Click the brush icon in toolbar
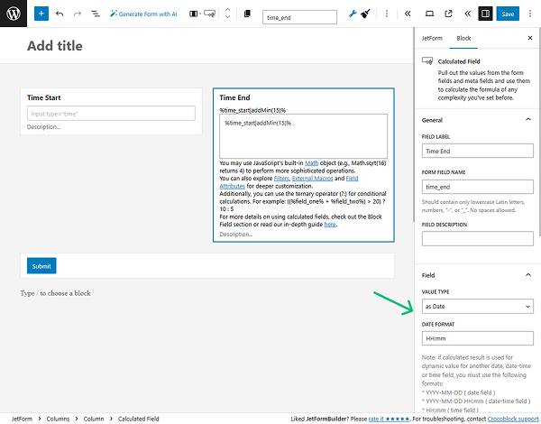 pyautogui.click(x=366, y=15)
